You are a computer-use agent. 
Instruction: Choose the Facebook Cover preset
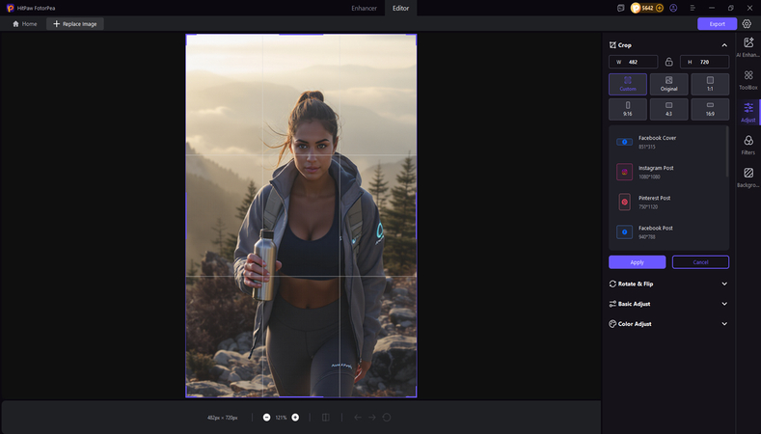tap(667, 142)
